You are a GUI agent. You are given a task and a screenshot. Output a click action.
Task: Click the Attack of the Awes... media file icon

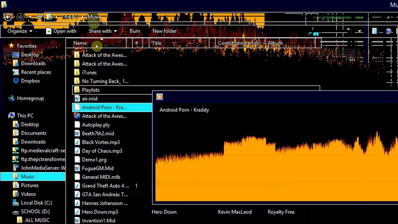coord(77,116)
